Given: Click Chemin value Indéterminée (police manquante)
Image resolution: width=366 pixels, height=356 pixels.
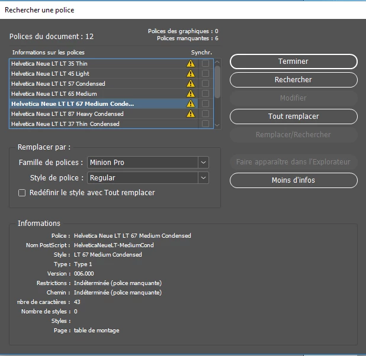Looking at the screenshot, I should coord(118,293).
